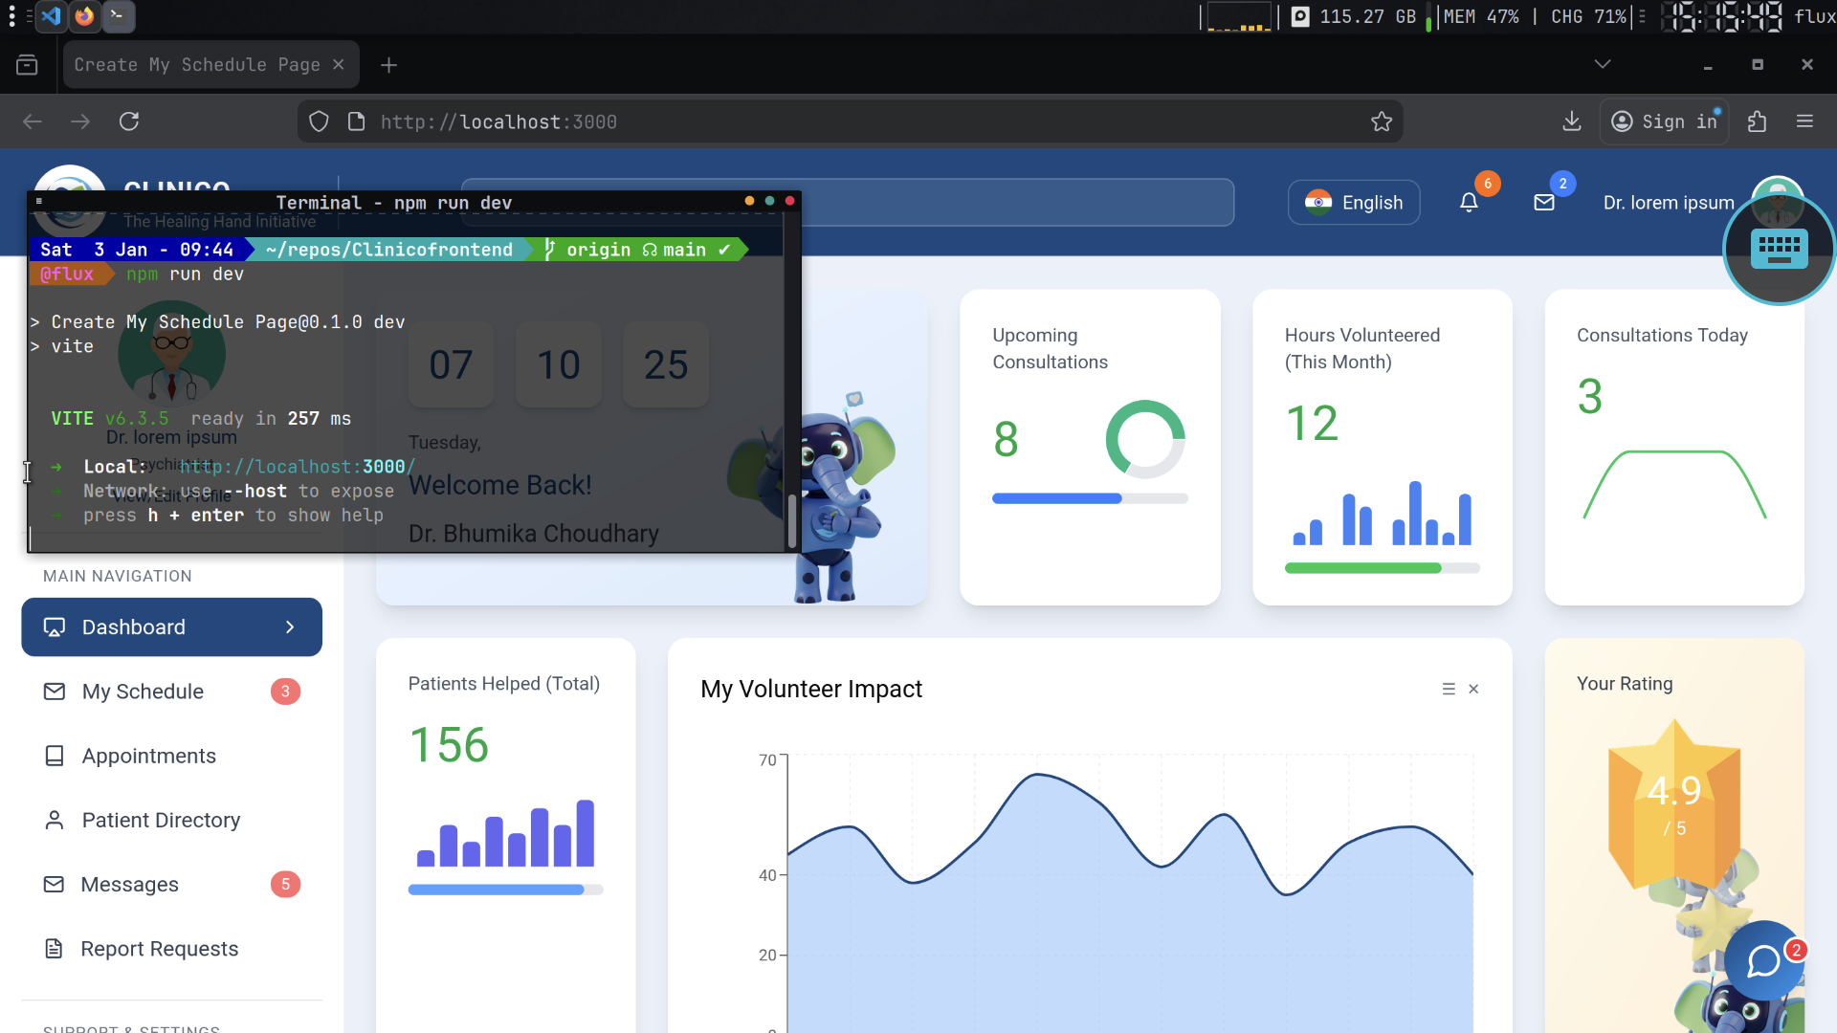1837x1033 pixels.
Task: Open My Volunteer Impact chart menu
Action: (x=1449, y=690)
